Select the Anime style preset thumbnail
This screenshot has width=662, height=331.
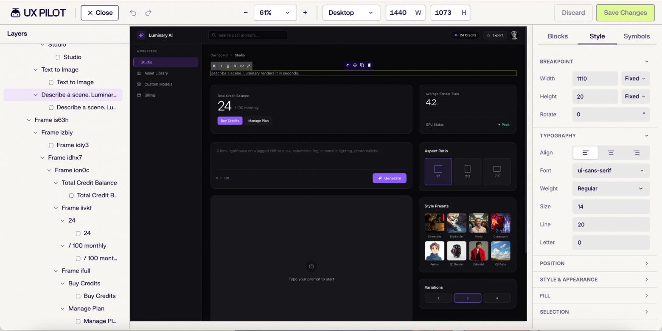pyautogui.click(x=435, y=251)
